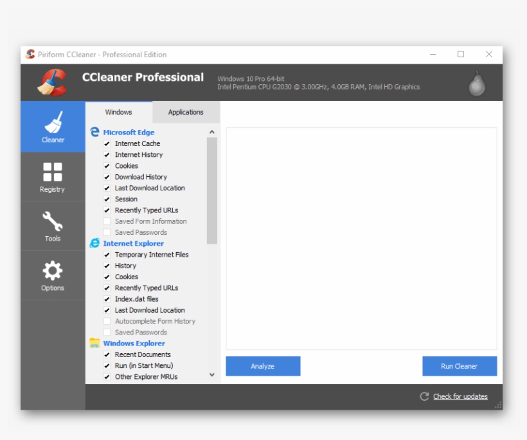Select the Microsoft Edge group heading

point(129,133)
